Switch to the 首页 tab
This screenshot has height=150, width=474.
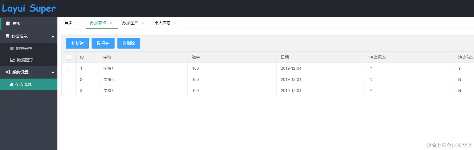coord(69,23)
